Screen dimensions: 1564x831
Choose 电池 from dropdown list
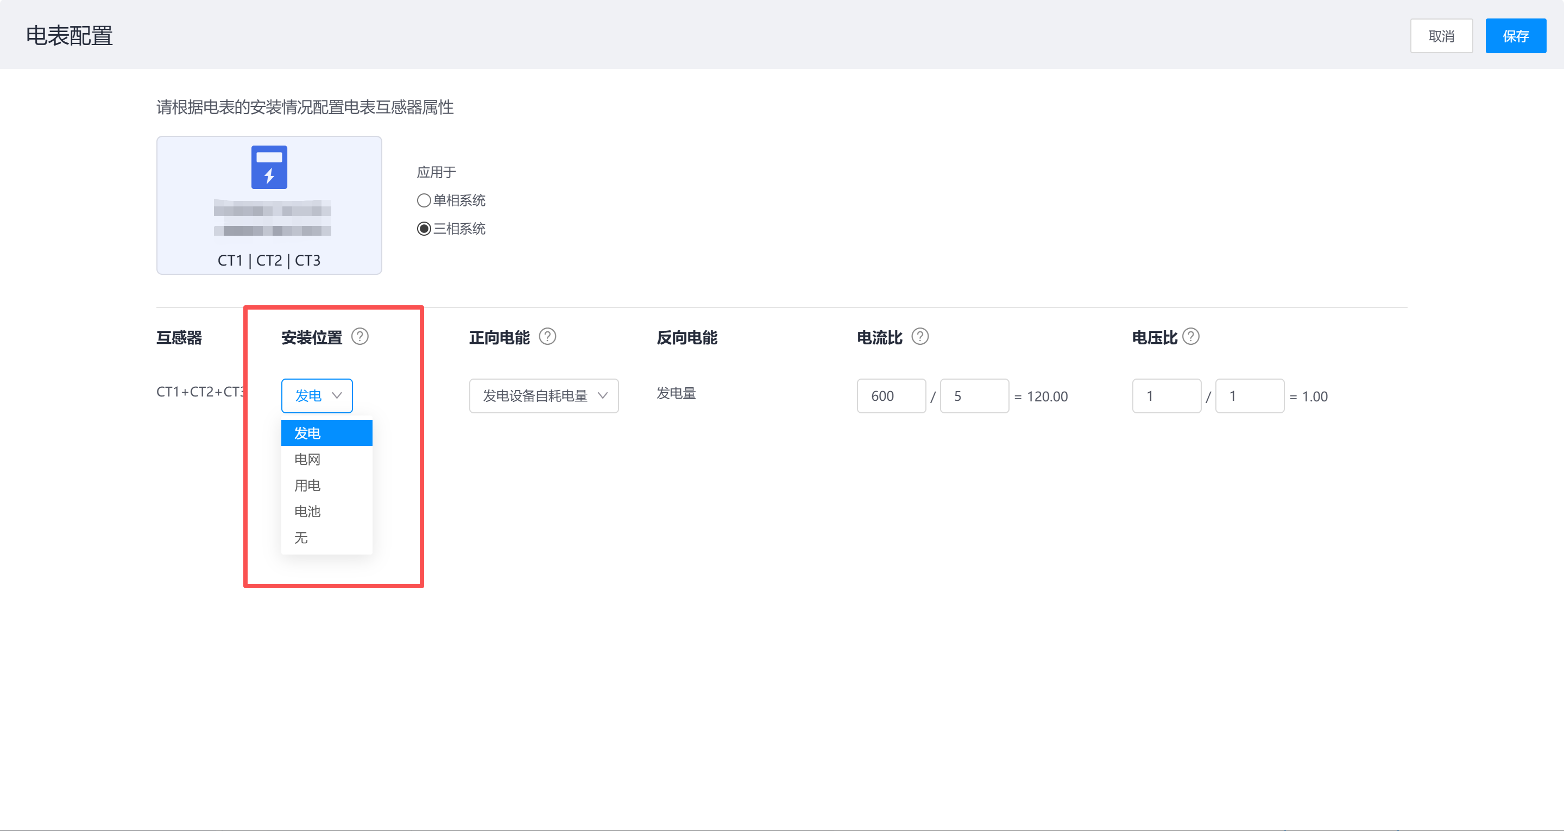[x=308, y=512]
